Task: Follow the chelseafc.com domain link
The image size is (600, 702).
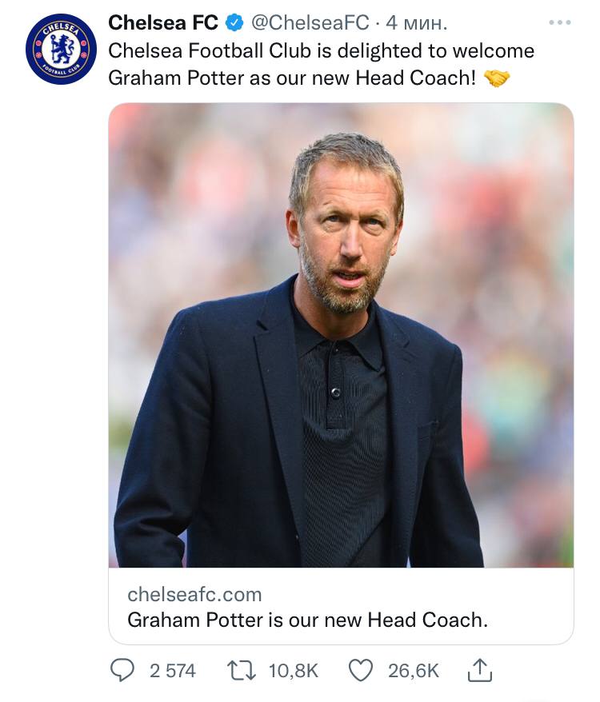Action: click(194, 594)
